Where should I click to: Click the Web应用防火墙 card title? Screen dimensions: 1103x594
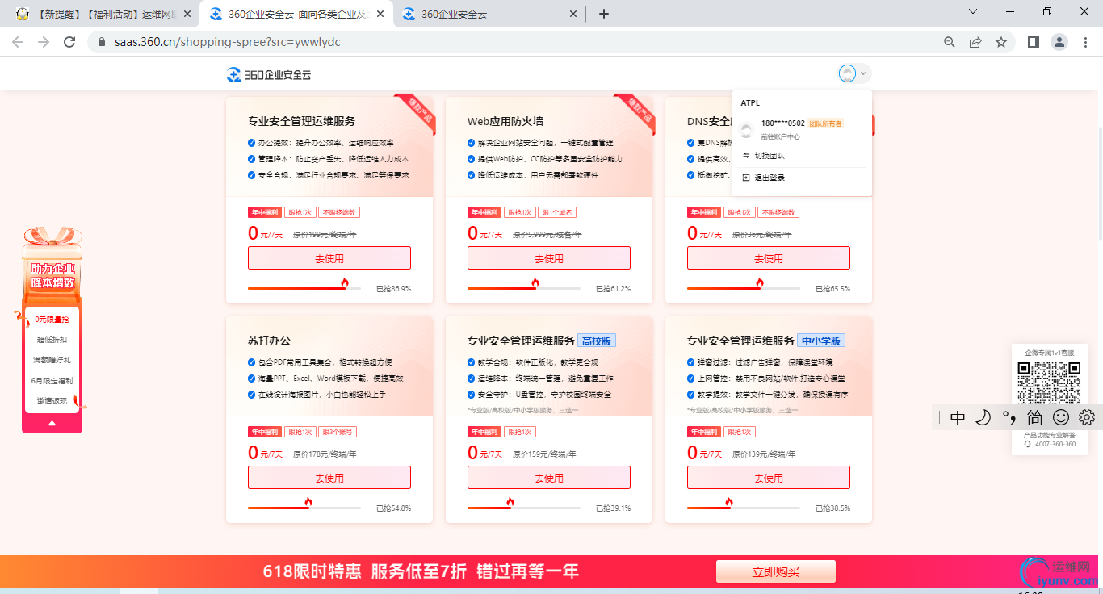(505, 121)
